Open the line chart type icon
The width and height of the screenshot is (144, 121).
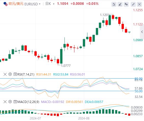coord(114,4)
